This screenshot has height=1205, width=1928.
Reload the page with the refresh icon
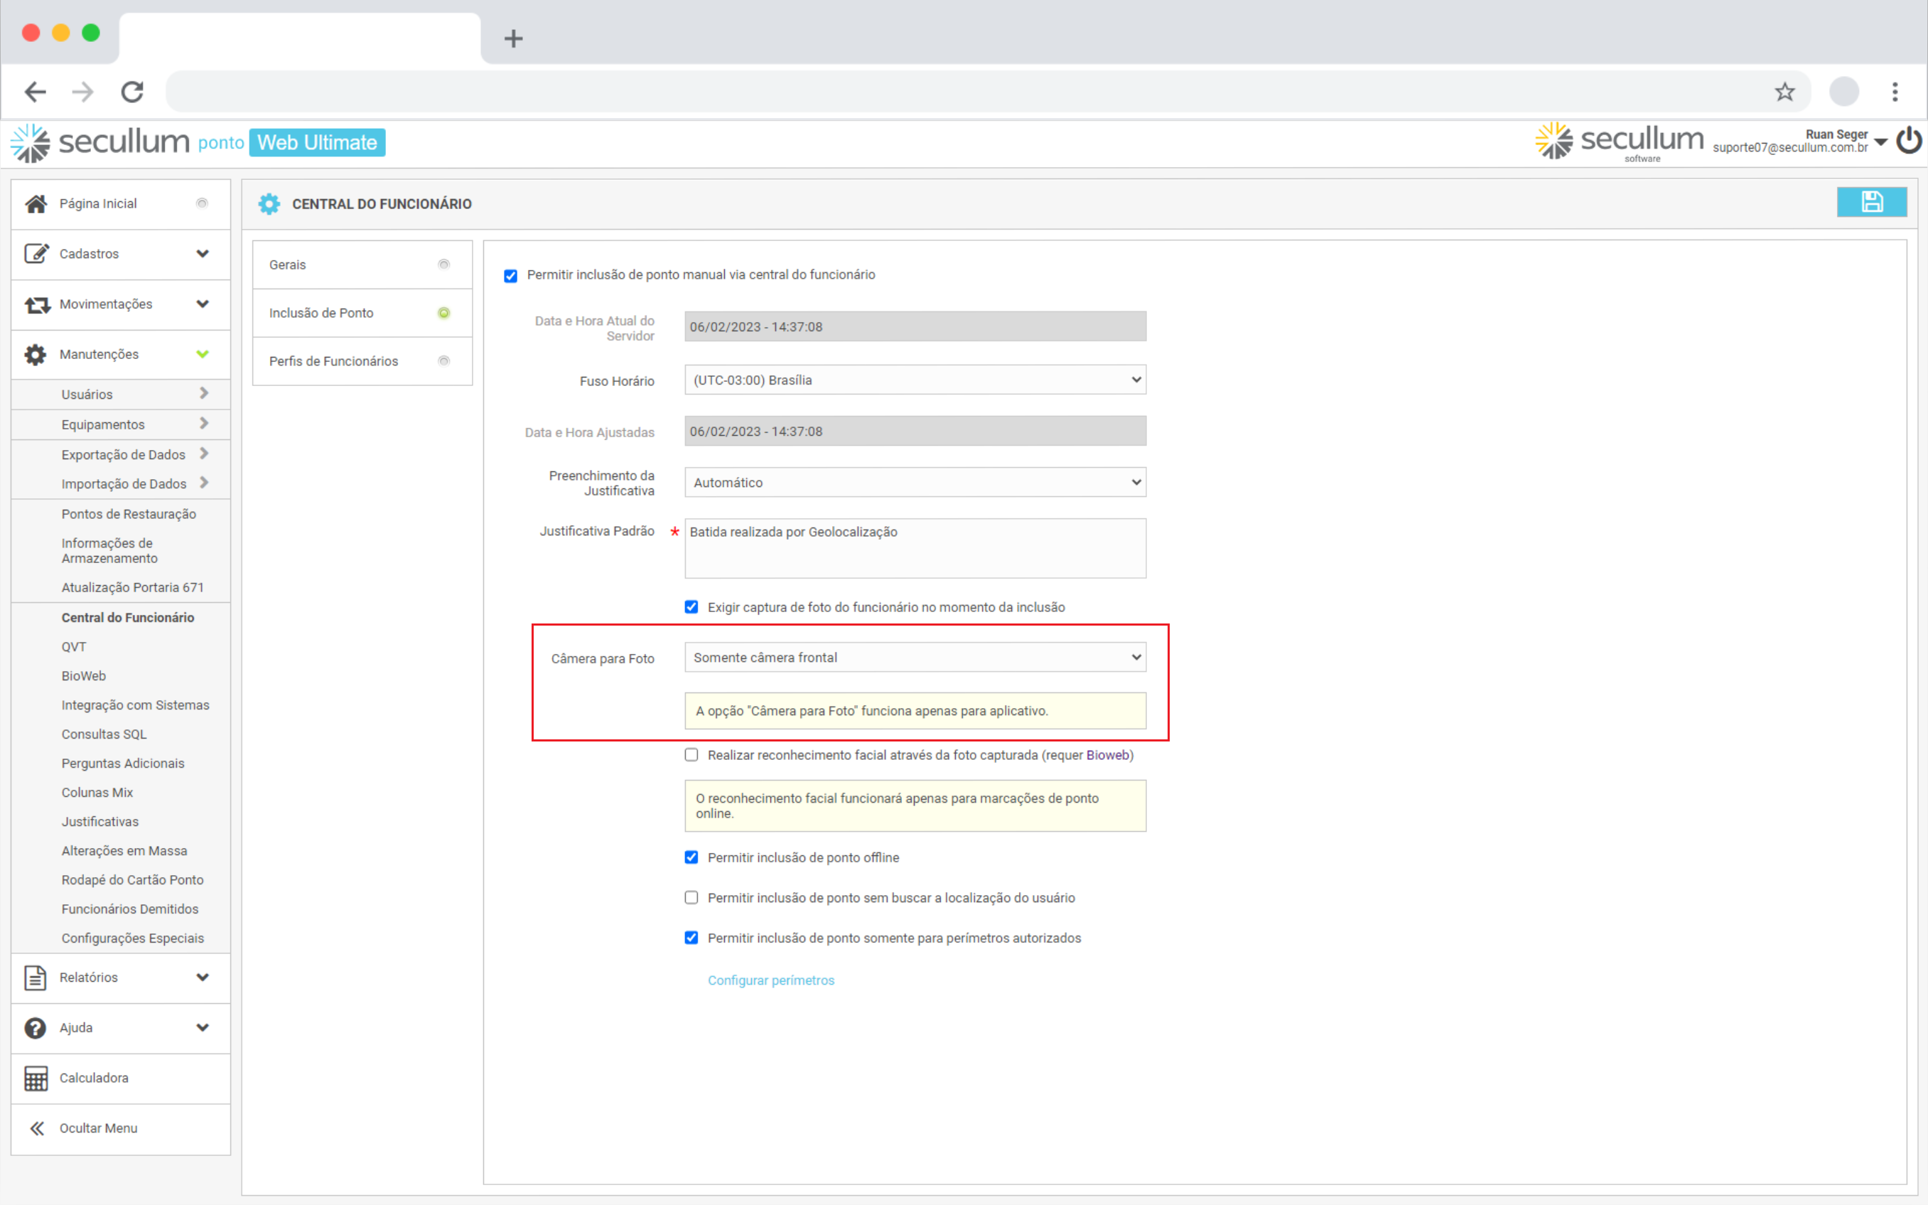[132, 92]
